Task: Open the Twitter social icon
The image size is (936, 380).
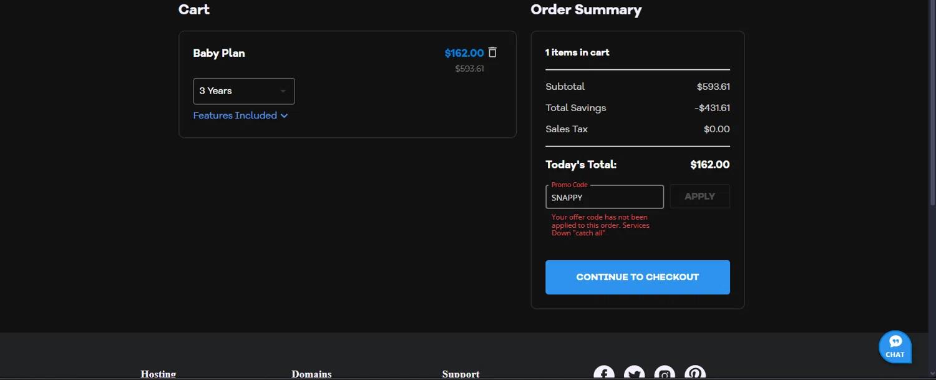Action: click(635, 374)
